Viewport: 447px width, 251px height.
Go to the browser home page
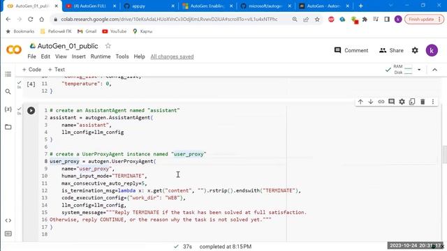42,20
